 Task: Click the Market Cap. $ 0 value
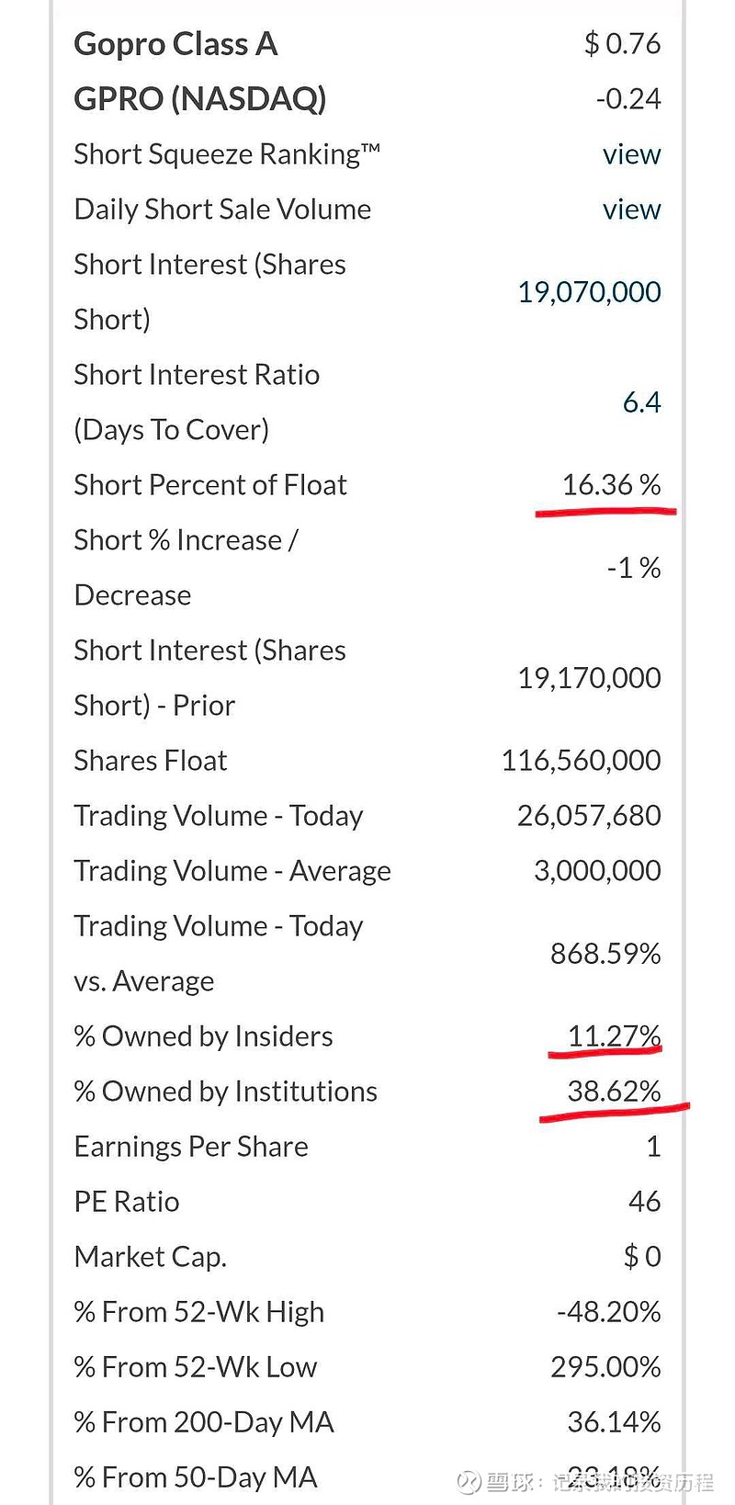point(642,1257)
